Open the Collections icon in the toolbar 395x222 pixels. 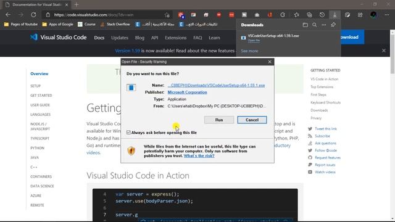tap(309, 15)
